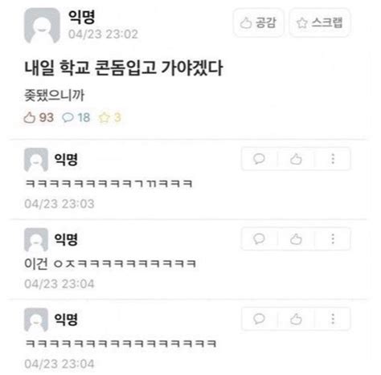Click the first commenter's avatar
The height and width of the screenshot is (375, 381).
pyautogui.click(x=36, y=160)
